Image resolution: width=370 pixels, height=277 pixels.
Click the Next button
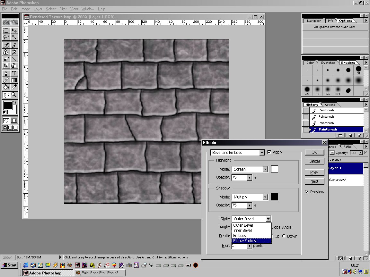pyautogui.click(x=314, y=181)
